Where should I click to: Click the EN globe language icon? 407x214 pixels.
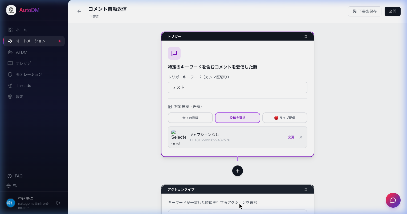[x=9, y=186]
